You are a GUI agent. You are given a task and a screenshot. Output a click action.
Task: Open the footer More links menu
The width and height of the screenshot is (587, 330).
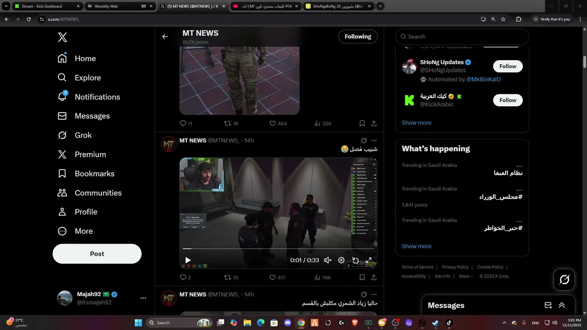click(466, 276)
